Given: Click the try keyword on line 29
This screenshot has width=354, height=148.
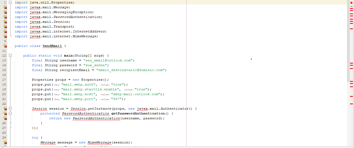Looking at the screenshot, I should pyautogui.click(x=35, y=138).
